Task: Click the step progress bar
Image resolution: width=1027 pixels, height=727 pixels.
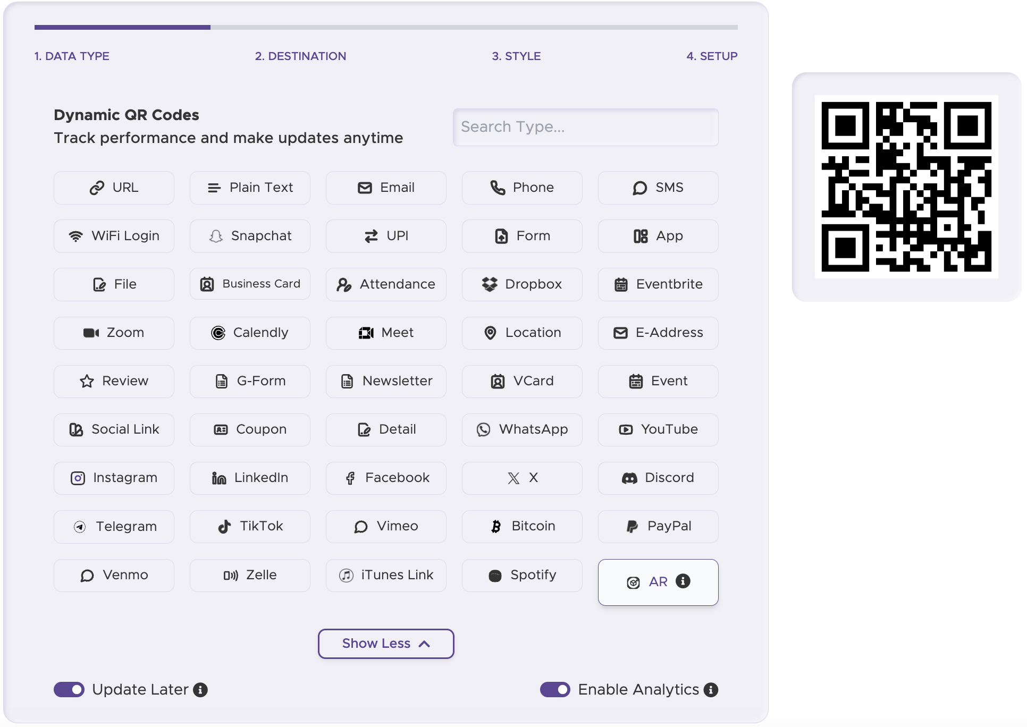Action: pos(386,27)
